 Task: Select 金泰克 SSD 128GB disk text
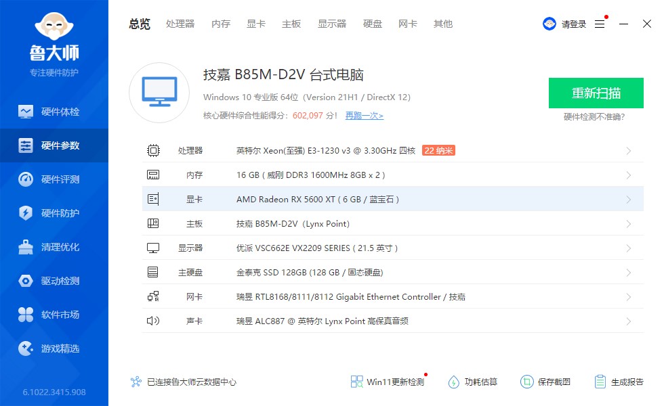coord(310,272)
